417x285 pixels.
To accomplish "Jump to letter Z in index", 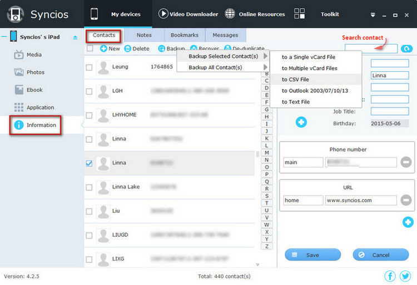I will coord(267,247).
